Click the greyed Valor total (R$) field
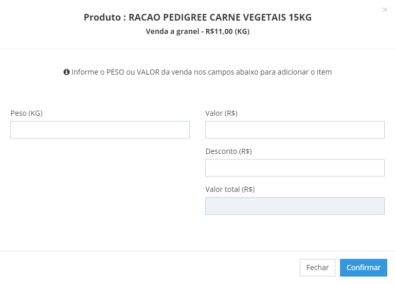This screenshot has width=395, height=284. tap(295, 206)
